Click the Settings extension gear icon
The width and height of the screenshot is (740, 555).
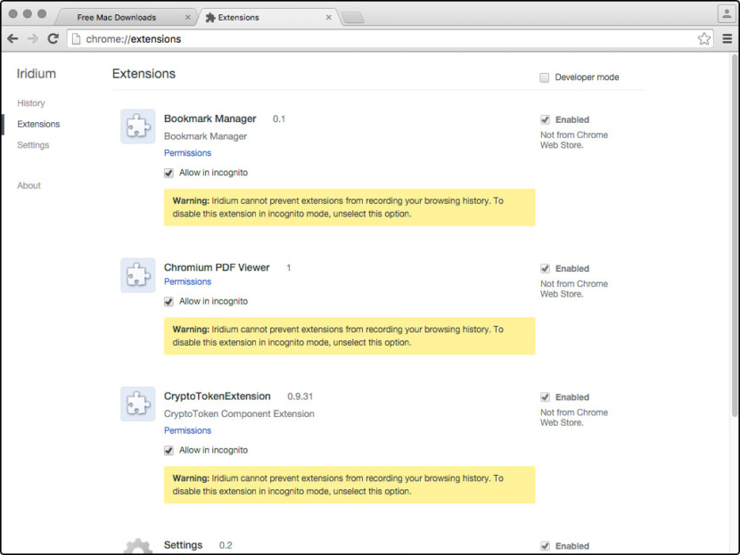(x=137, y=545)
